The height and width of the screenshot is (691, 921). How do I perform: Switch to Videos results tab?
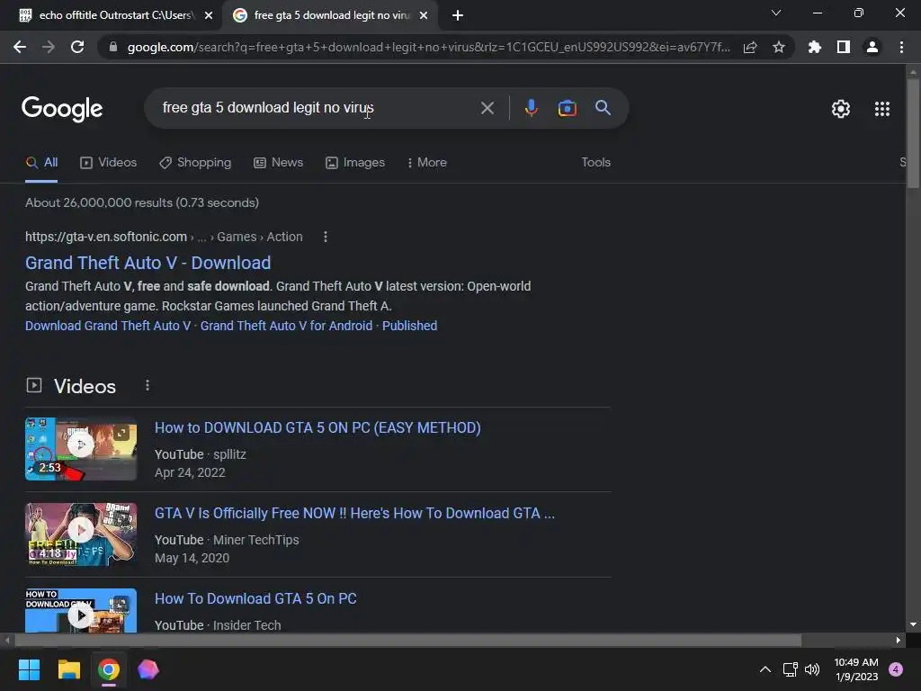coord(108,163)
